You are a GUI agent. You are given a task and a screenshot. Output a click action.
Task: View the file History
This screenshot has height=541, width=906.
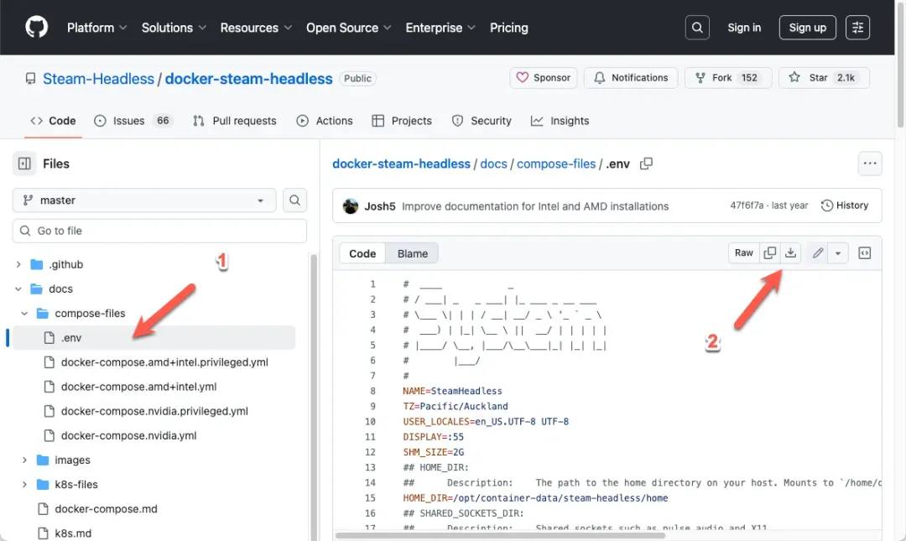pyautogui.click(x=845, y=205)
